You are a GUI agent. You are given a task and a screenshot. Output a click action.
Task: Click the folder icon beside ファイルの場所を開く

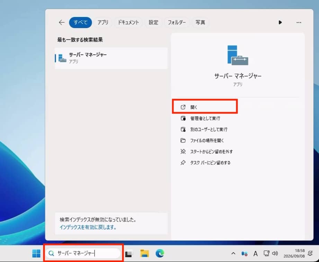pyautogui.click(x=183, y=141)
